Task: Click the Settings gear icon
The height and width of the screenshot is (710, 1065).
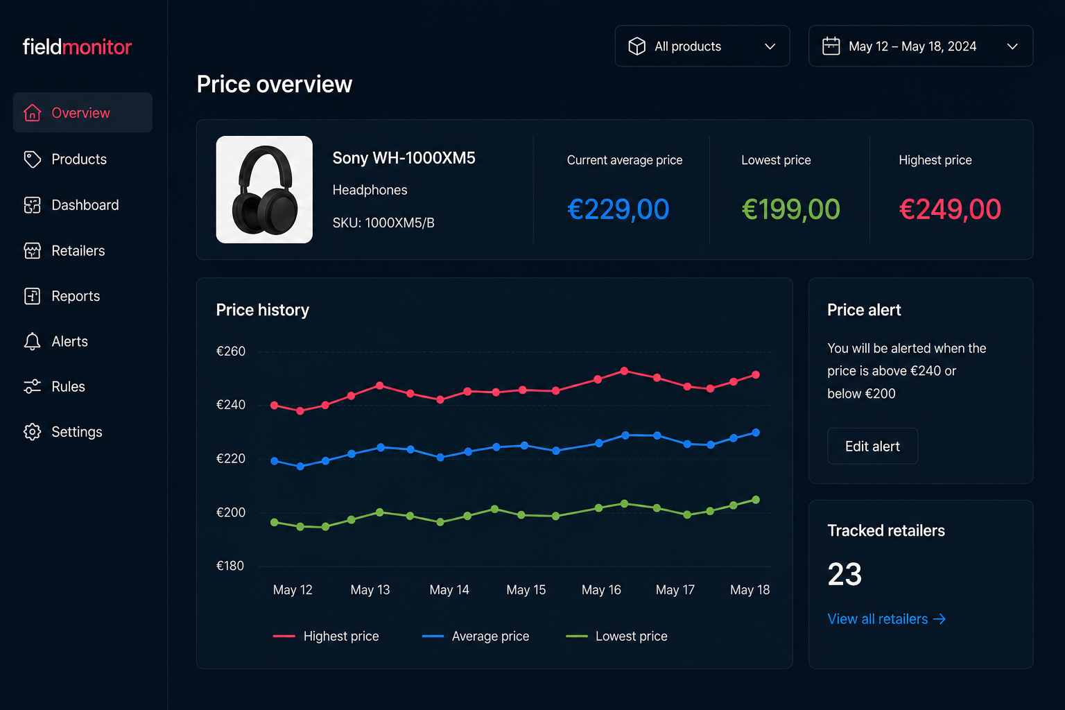Action: point(32,431)
